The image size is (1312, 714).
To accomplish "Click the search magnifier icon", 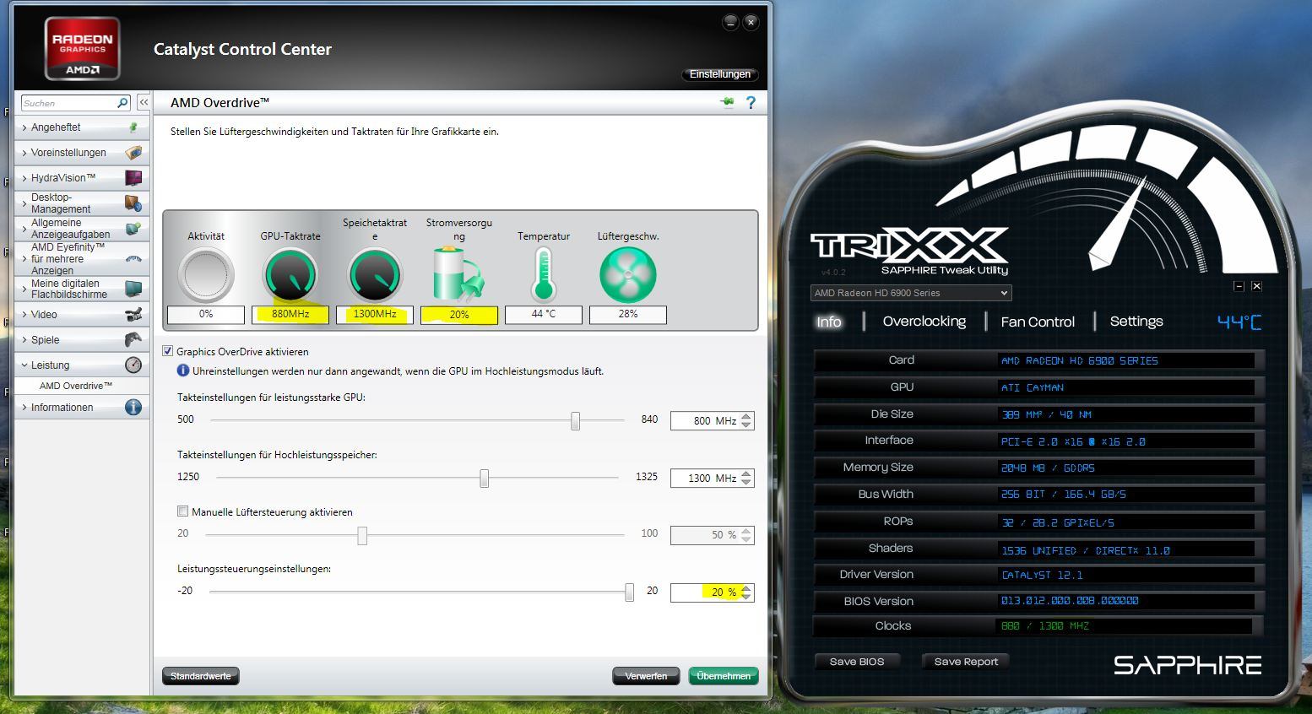I will click(122, 103).
